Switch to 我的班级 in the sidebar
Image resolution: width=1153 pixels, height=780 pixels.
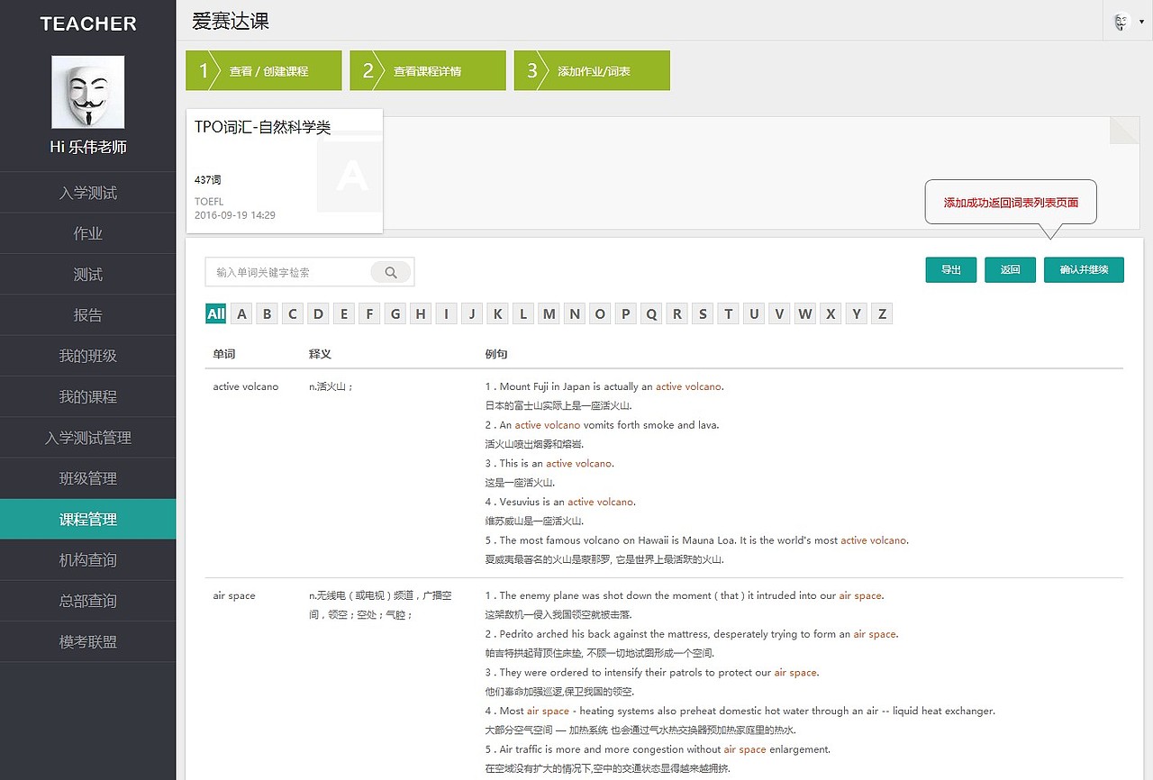point(87,356)
